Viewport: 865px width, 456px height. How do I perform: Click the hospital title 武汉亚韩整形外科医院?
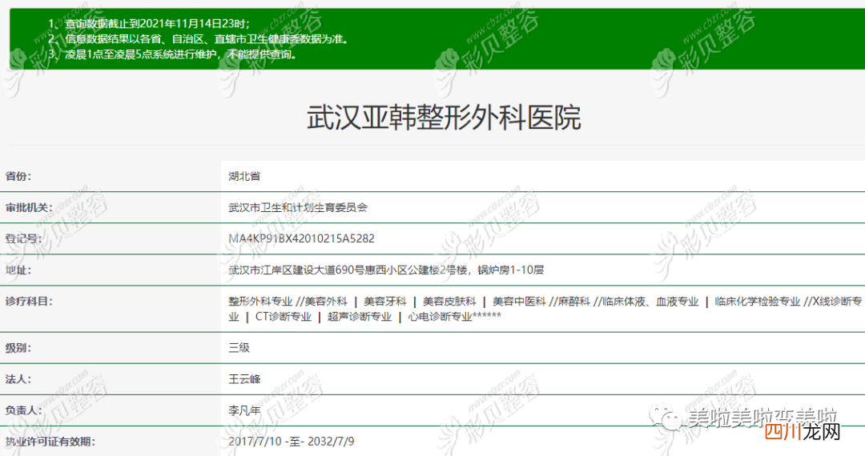click(444, 118)
